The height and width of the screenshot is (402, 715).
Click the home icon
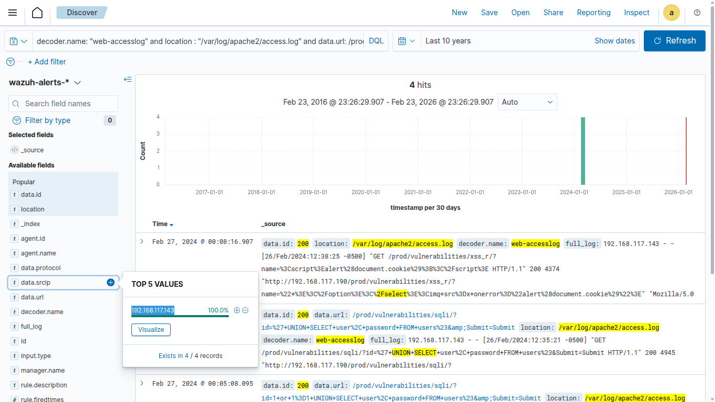pos(37,13)
